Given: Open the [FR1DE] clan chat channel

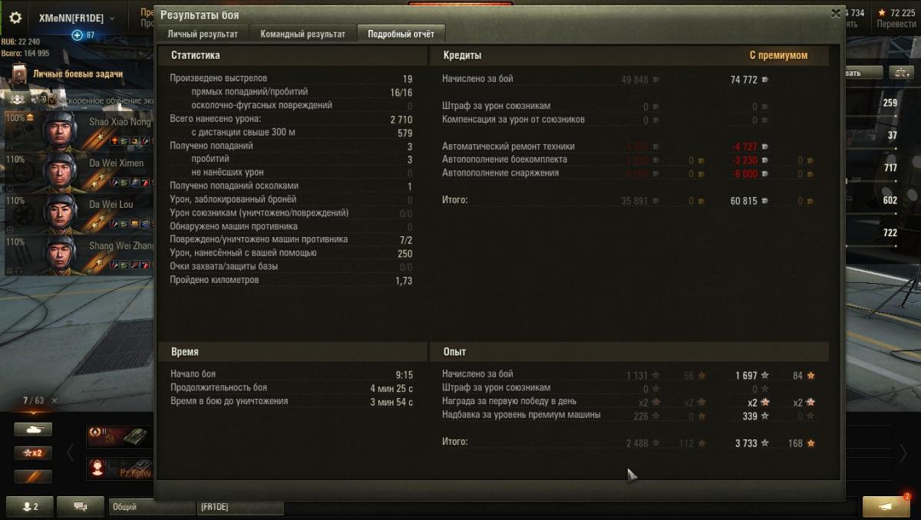Looking at the screenshot, I should point(240,507).
